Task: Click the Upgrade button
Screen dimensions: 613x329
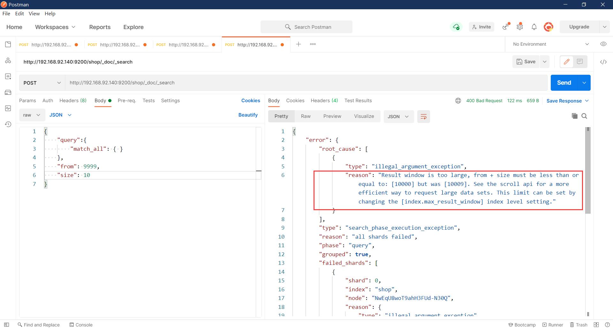Action: tap(579, 27)
